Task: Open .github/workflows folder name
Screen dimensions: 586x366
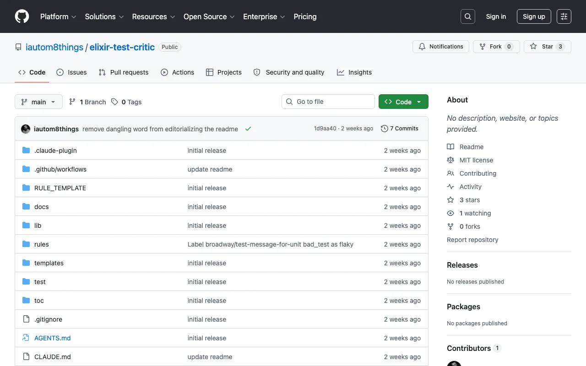Action: tap(60, 169)
